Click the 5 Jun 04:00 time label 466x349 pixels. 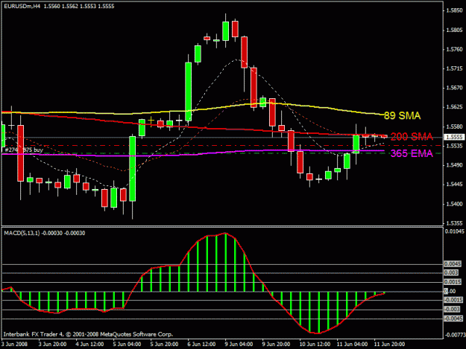pyautogui.click(x=127, y=344)
